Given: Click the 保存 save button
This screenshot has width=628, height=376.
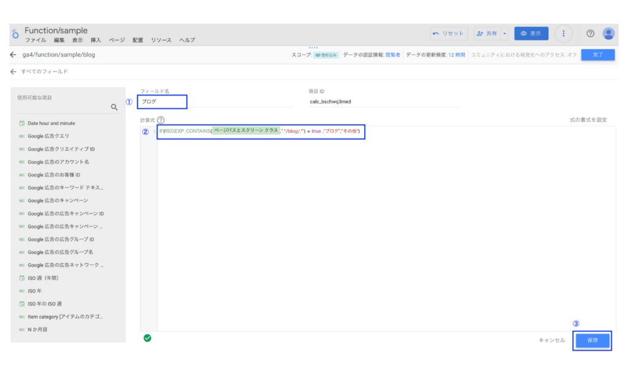Looking at the screenshot, I should 592,340.
